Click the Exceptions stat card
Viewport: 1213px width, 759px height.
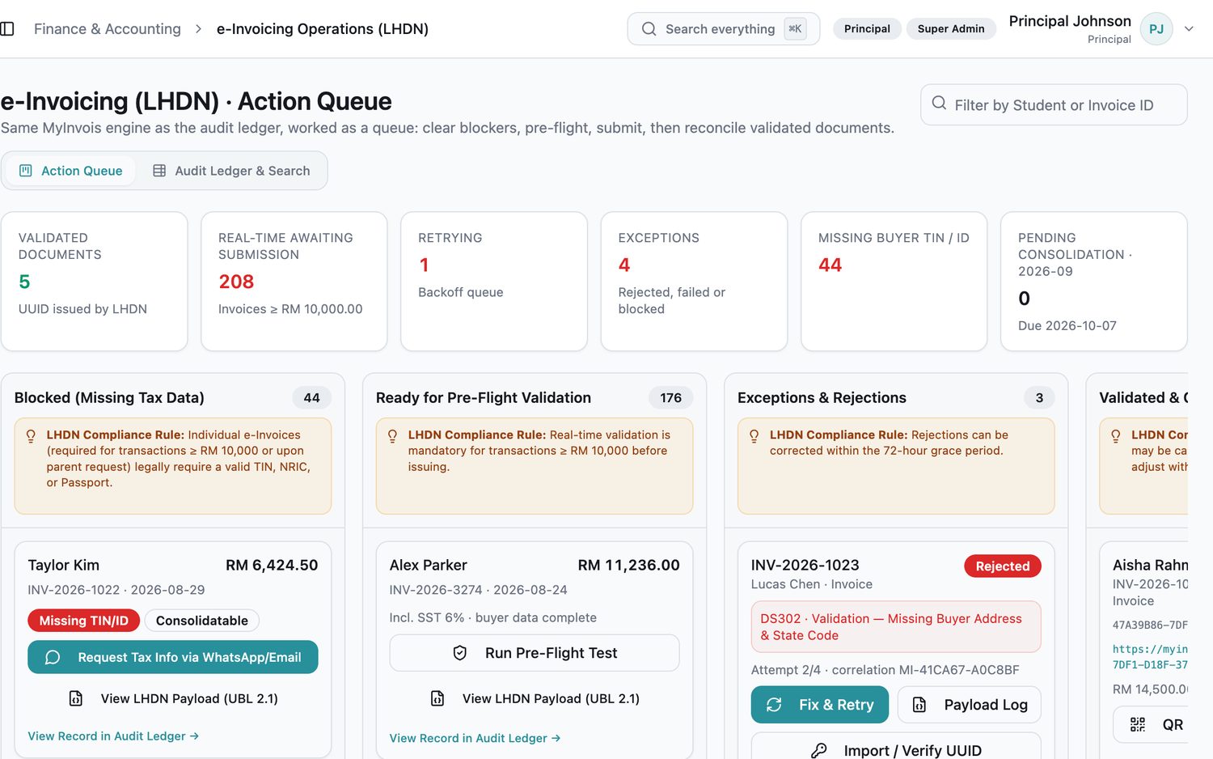694,282
